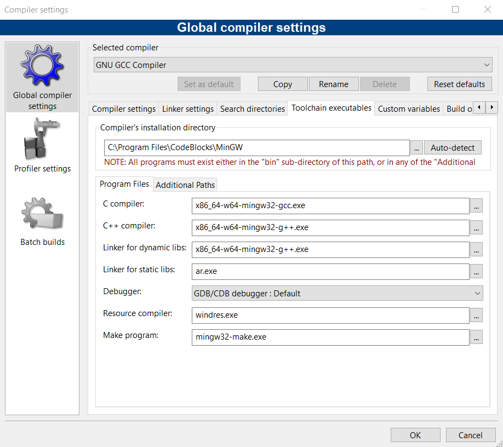Switch to the Linker settings tab
The height and width of the screenshot is (447, 503).
click(x=188, y=108)
